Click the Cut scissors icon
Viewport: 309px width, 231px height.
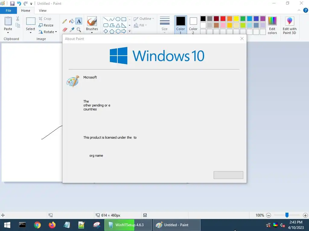(18, 19)
